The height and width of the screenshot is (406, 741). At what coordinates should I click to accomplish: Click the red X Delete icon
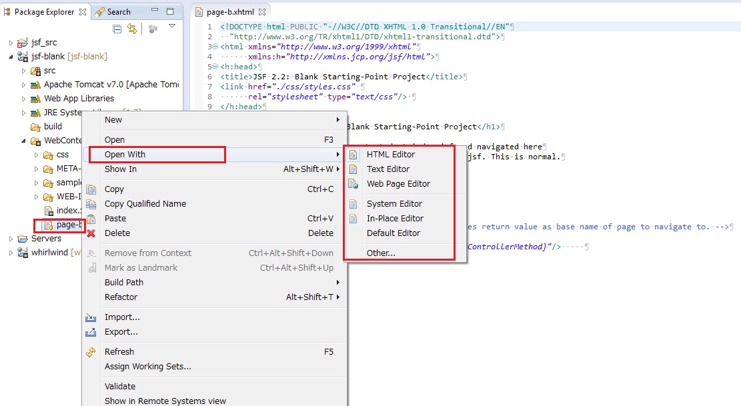tap(91, 233)
